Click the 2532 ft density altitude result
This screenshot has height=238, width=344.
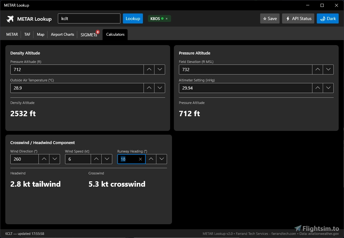tap(23, 114)
